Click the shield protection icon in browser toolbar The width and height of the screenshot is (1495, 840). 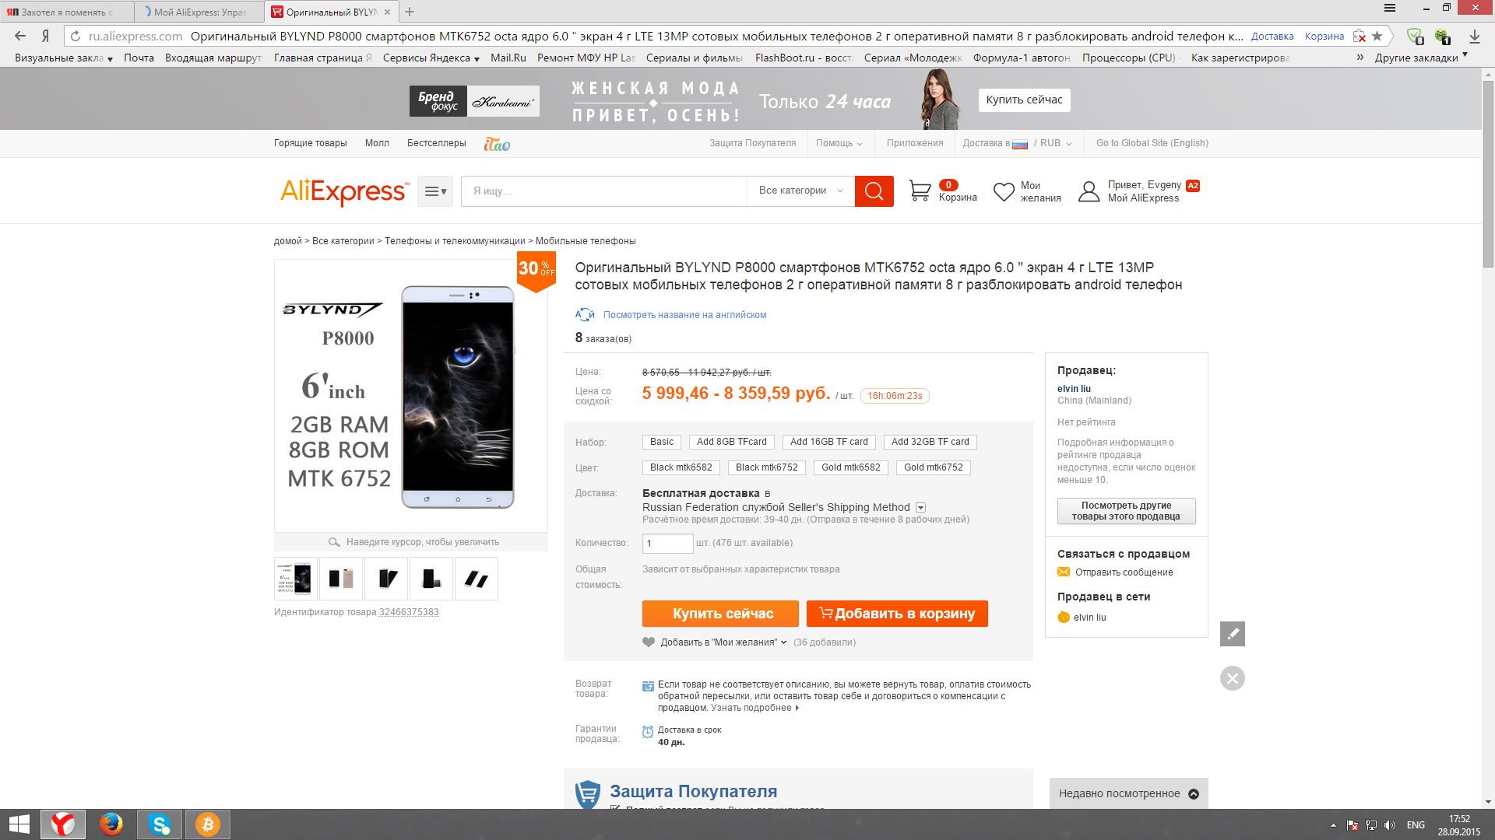point(1415,37)
